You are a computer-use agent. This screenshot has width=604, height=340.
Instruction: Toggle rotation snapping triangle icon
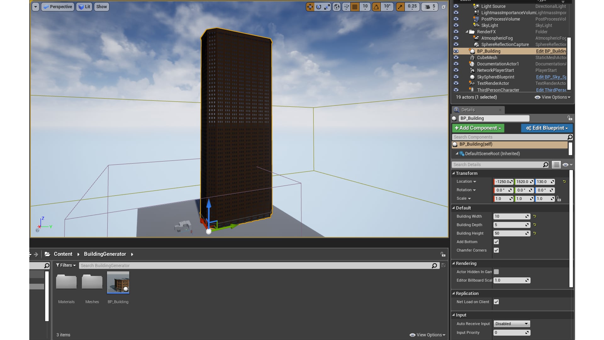pos(377,7)
